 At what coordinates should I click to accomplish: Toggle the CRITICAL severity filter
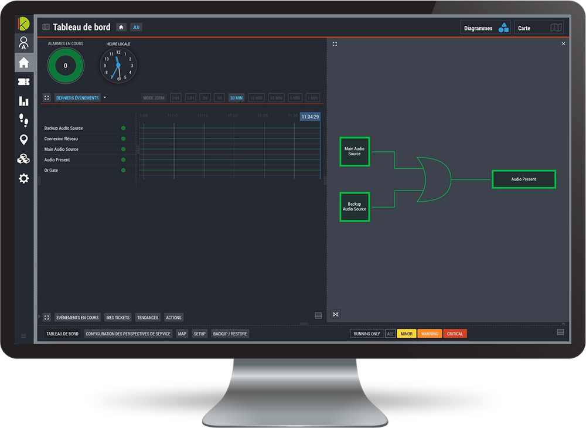(455, 333)
